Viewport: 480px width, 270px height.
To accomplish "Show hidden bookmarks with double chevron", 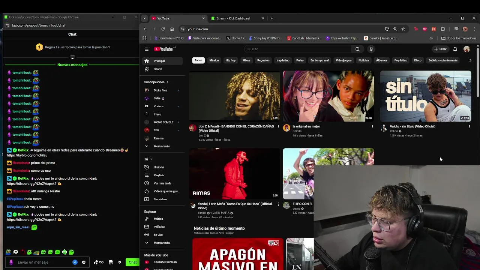I will [x=431, y=38].
